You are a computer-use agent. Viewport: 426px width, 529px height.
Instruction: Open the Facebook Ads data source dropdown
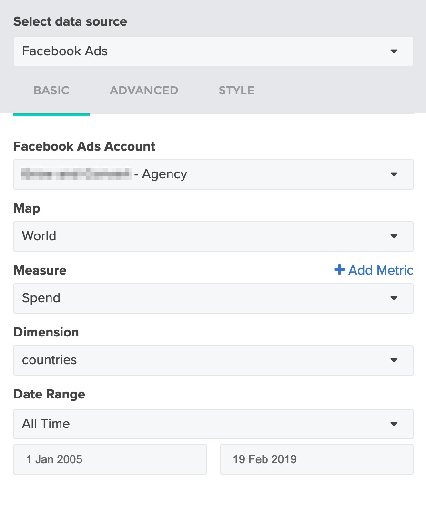pos(213,51)
